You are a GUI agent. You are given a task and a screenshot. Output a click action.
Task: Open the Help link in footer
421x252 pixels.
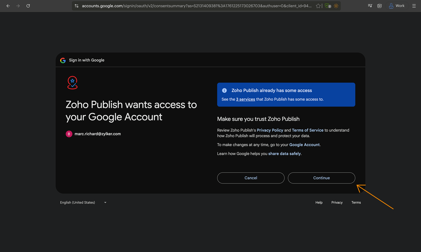coord(319,203)
